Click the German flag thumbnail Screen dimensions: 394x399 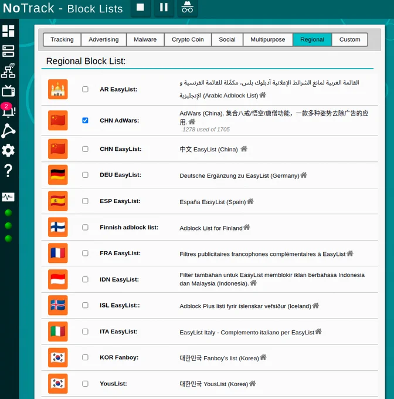[x=58, y=175]
